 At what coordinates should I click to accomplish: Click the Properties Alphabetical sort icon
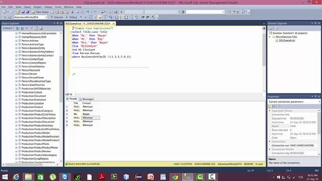274,106
